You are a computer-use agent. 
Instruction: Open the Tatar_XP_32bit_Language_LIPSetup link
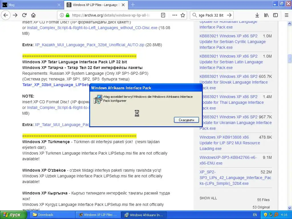[x=56, y=85]
